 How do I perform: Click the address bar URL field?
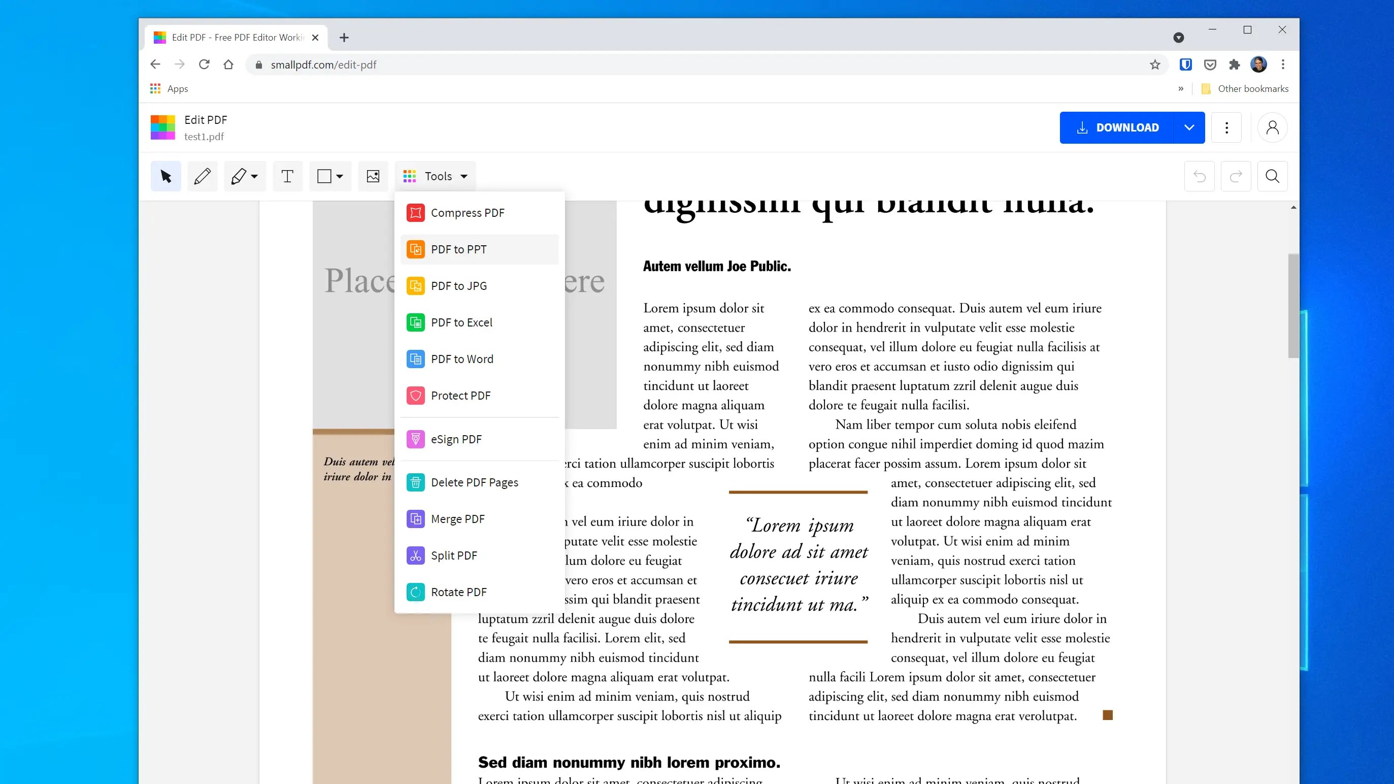click(x=649, y=65)
